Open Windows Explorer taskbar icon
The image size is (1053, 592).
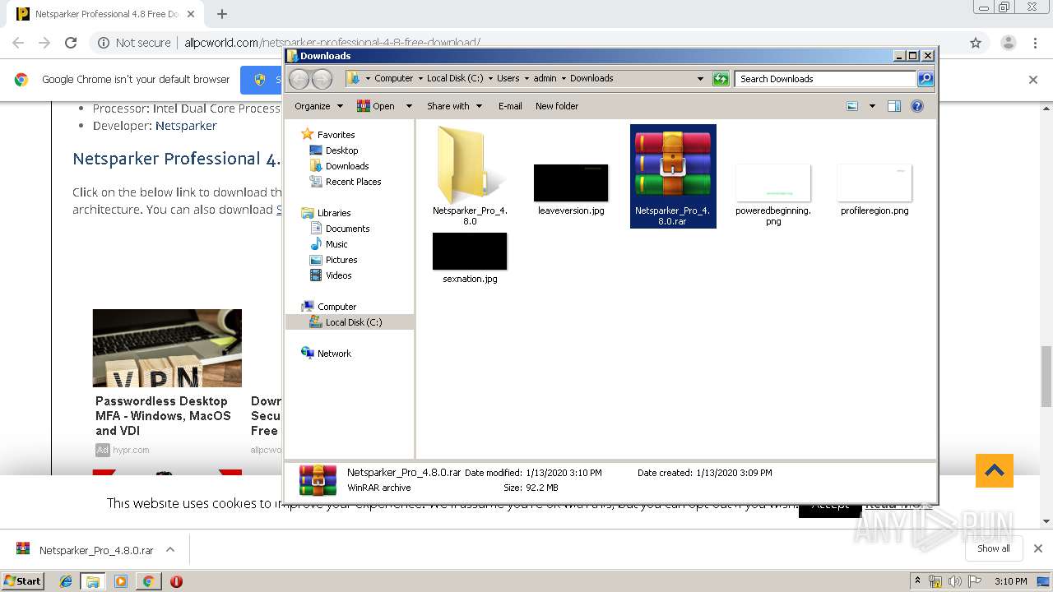coord(93,581)
